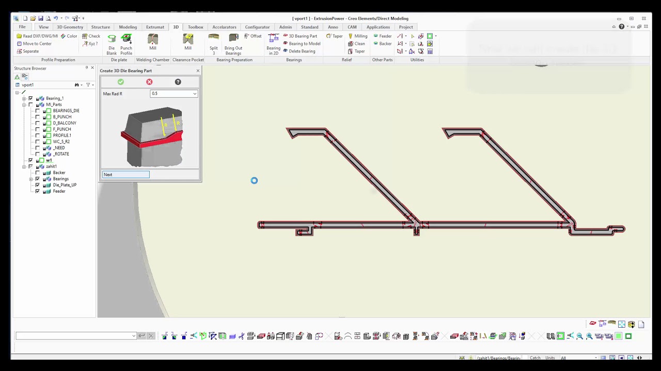This screenshot has height=371, width=661.
Task: Click the Feeder command in Other Parts
Action: coord(382,36)
